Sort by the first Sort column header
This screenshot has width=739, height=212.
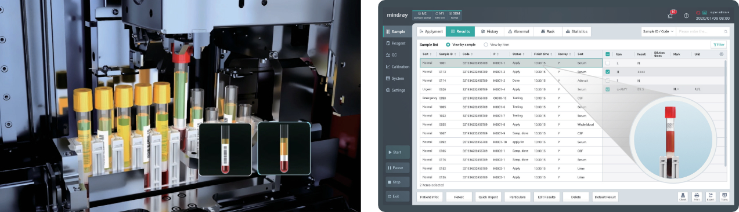427,54
